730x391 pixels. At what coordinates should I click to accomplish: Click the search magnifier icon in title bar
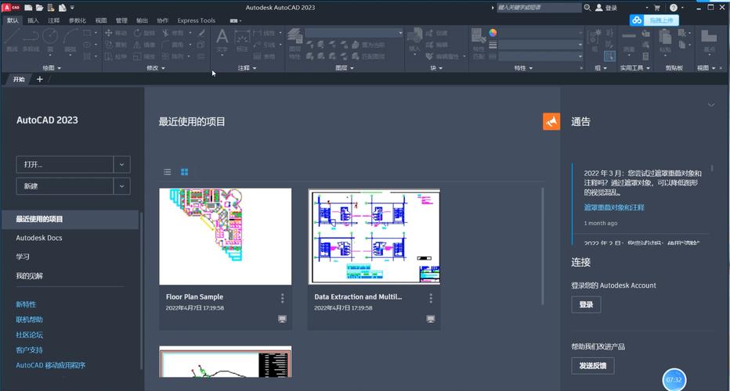(x=587, y=8)
